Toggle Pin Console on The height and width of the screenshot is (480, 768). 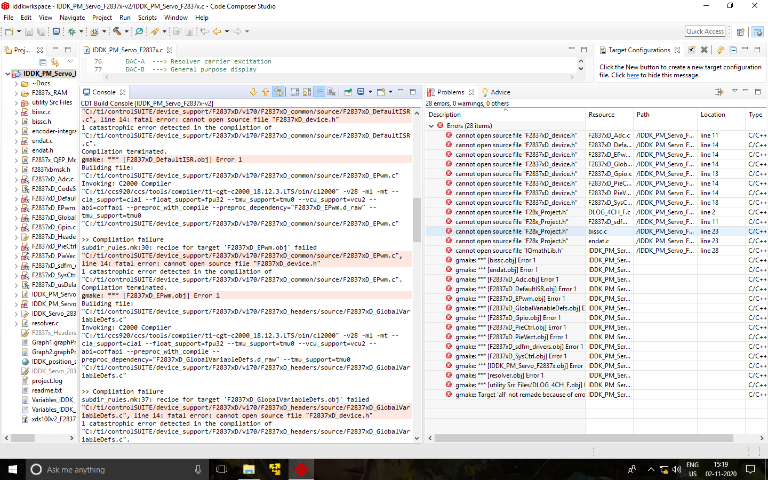tap(349, 92)
